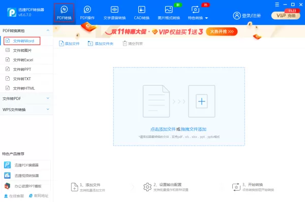The width and height of the screenshot is (305, 202).
Task: Click 添加文件 toolbar button
Action: pos(69,44)
